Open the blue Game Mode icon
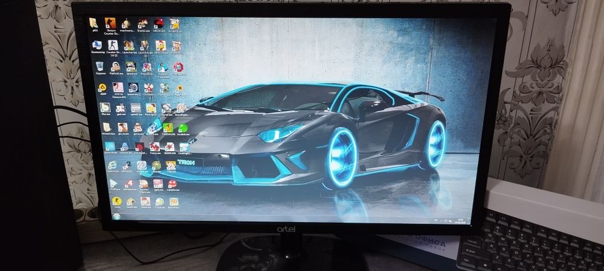This screenshot has height=271, width=604. click(110, 146)
